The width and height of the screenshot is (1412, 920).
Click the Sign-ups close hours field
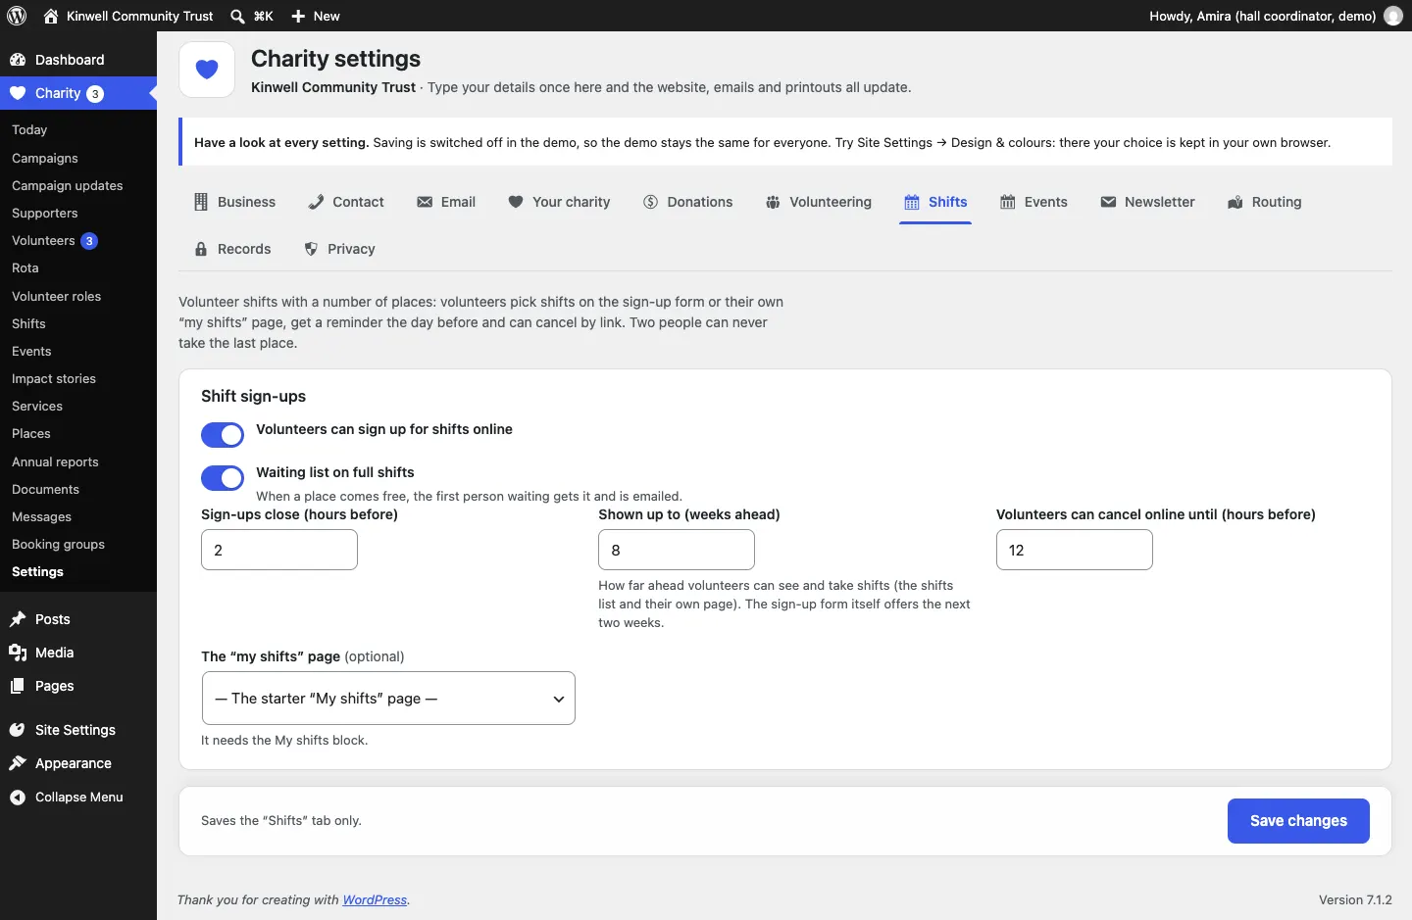pos(279,550)
